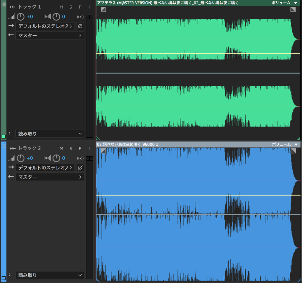Arm Track 2 for recording (R)
The height and width of the screenshot is (283, 302).
point(80,149)
